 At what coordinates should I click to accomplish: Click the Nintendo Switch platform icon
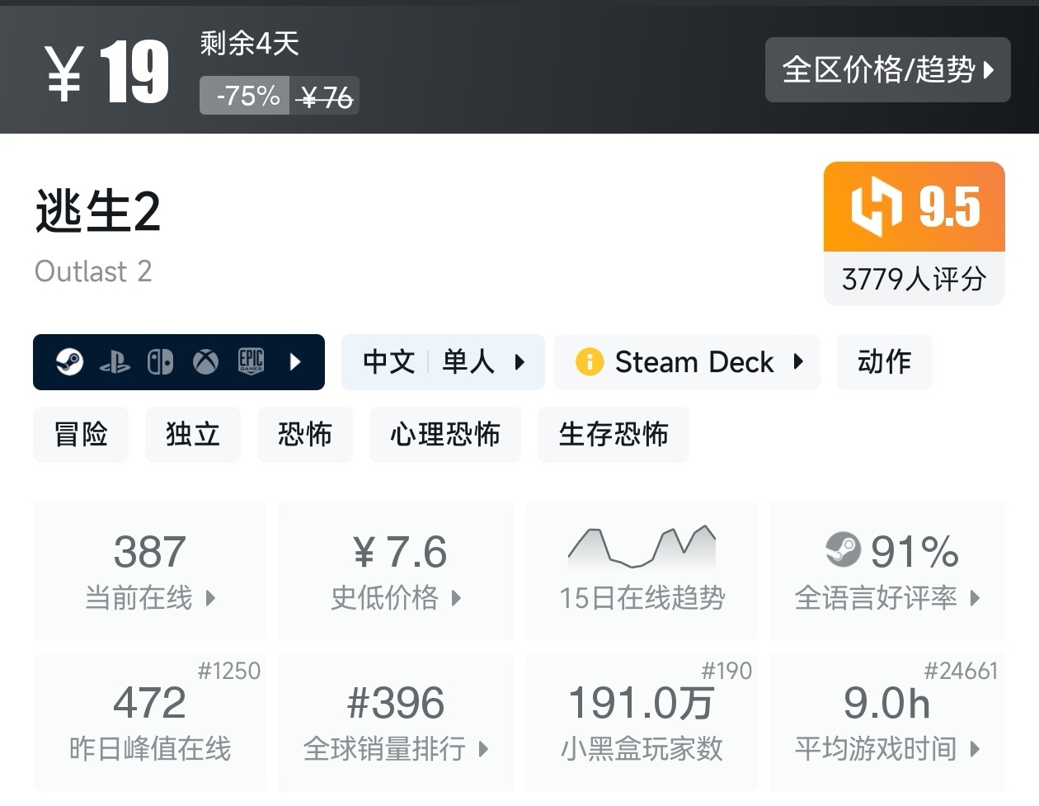point(160,362)
